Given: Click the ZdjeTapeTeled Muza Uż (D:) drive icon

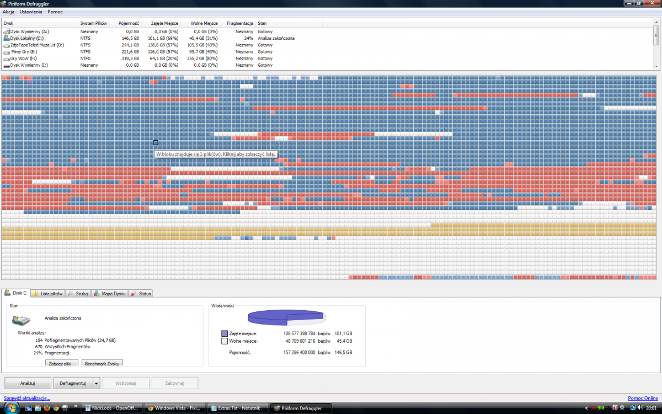Looking at the screenshot, I should tap(7, 45).
